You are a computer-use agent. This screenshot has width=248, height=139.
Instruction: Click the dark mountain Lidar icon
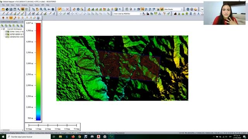(x=175, y=14)
